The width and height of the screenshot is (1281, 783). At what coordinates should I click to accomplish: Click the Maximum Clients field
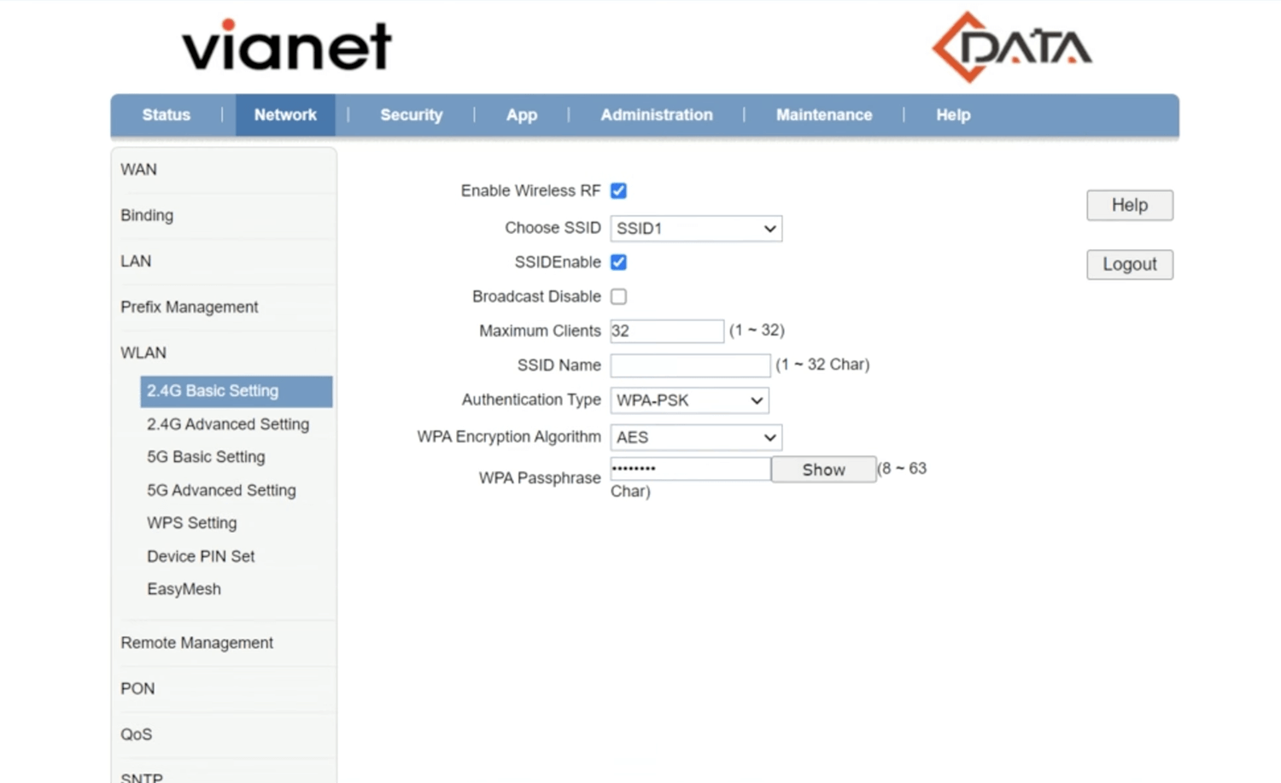point(666,331)
